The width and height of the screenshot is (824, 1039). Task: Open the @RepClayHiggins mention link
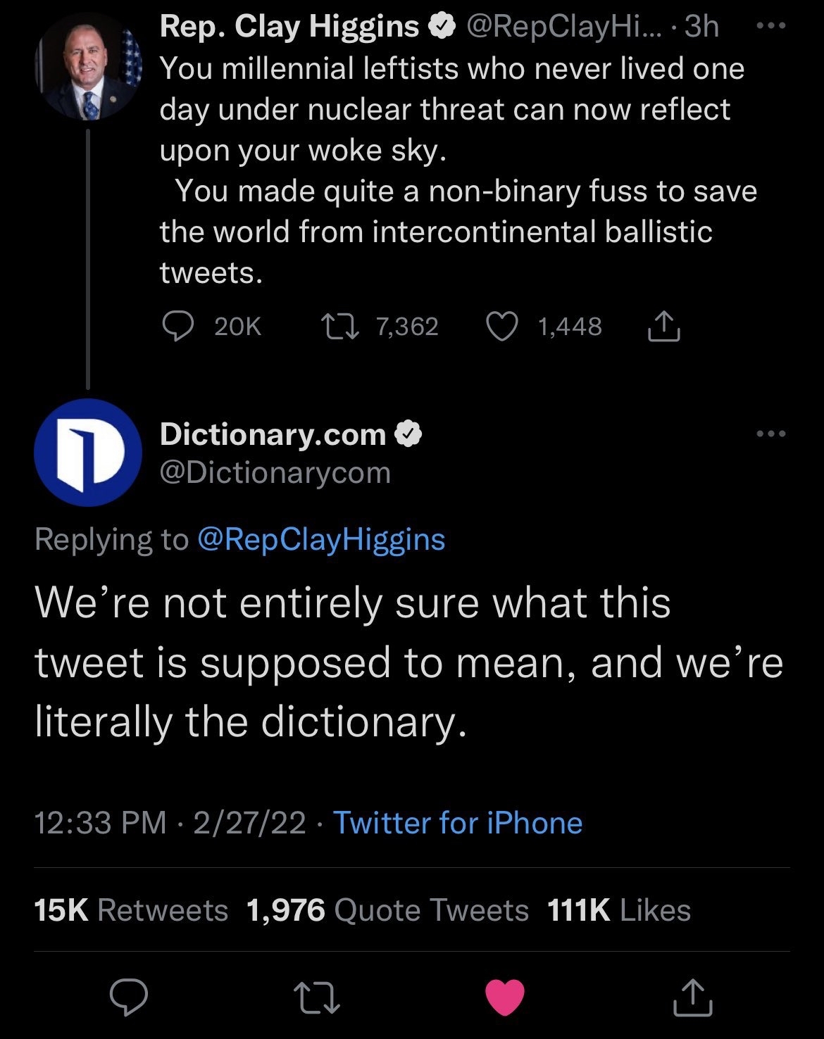(322, 540)
